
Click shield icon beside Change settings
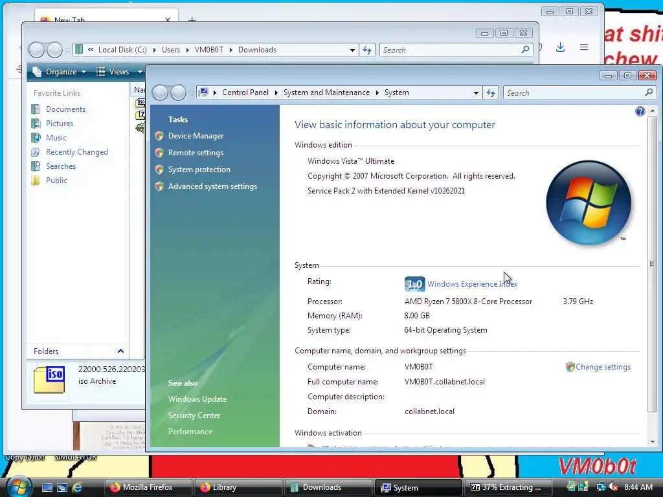tap(570, 367)
